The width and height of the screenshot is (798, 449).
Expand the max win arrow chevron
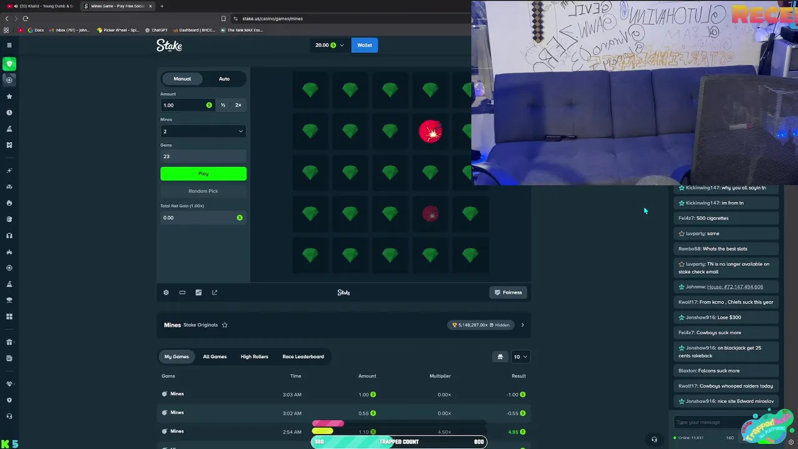[x=522, y=325]
